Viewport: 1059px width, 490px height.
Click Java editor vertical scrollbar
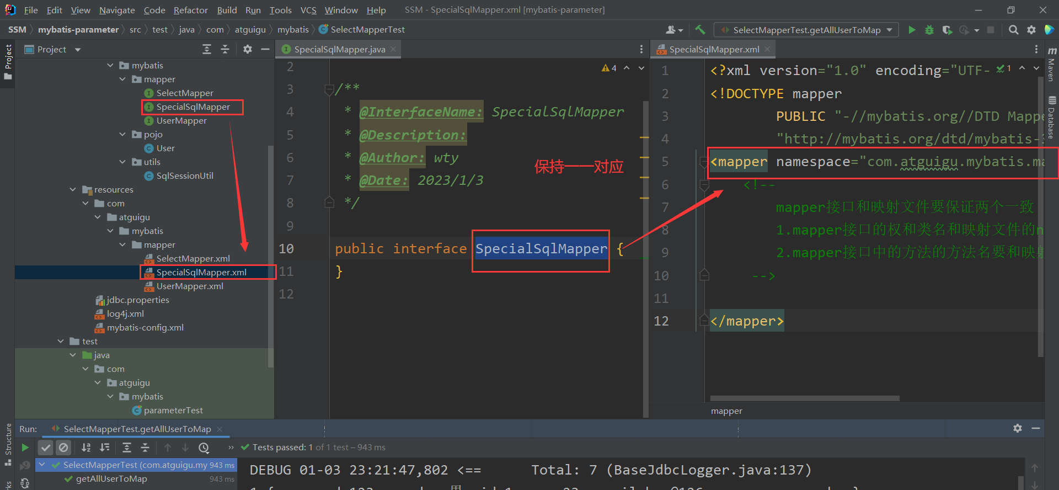tap(646, 259)
